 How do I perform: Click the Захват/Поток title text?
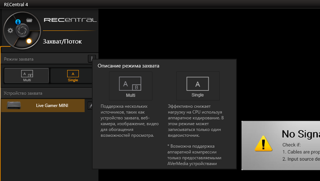pos(62,41)
